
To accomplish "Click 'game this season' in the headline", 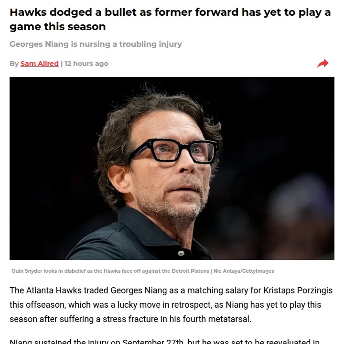I will point(58,27).
